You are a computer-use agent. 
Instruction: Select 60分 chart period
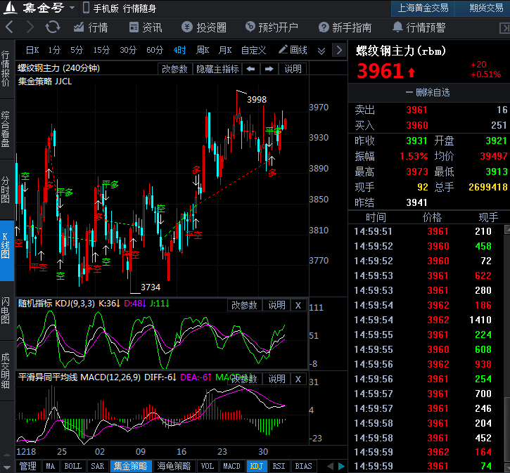coord(155,50)
